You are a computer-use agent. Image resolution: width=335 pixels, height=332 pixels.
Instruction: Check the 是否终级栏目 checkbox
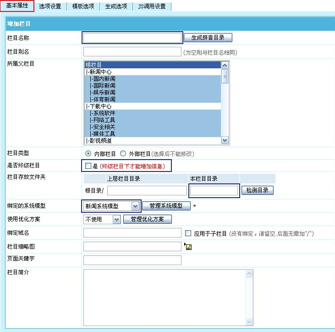[x=88, y=166]
